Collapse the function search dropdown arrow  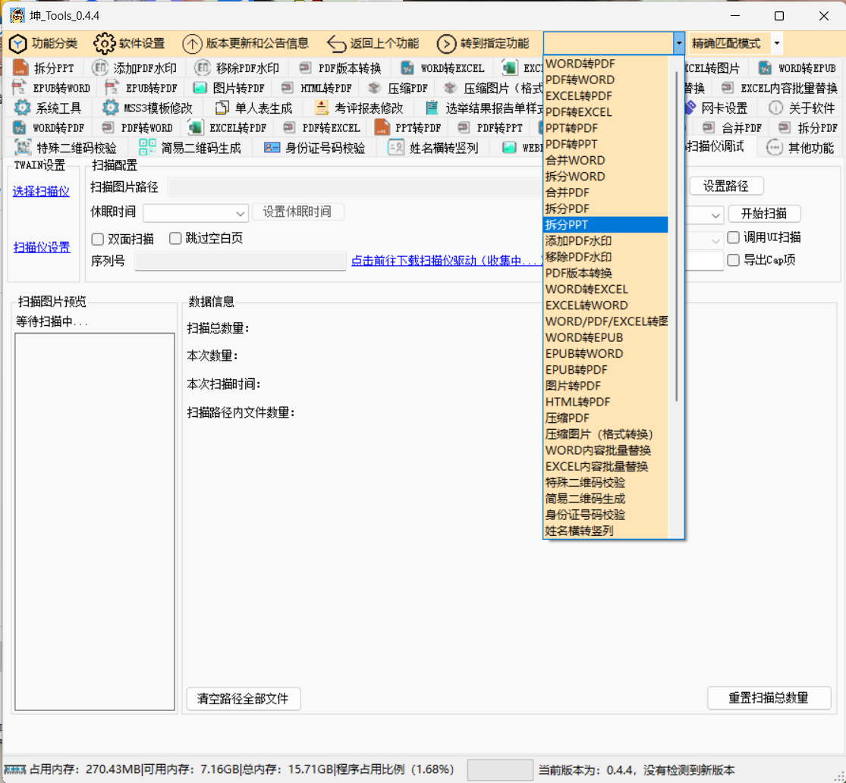678,43
